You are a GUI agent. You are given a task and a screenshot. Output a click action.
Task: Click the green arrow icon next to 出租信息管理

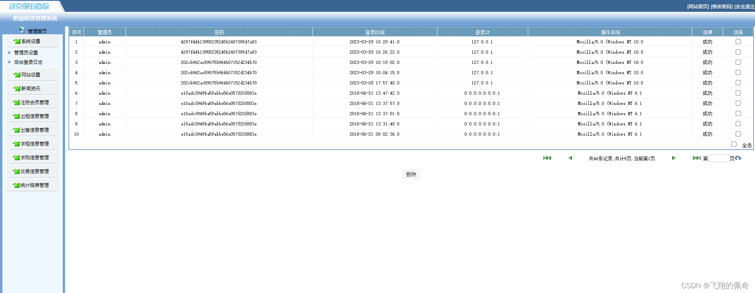tap(16, 116)
